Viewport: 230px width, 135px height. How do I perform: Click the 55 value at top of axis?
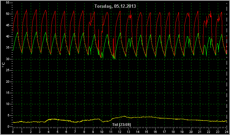pyautogui.click(x=8, y=3)
